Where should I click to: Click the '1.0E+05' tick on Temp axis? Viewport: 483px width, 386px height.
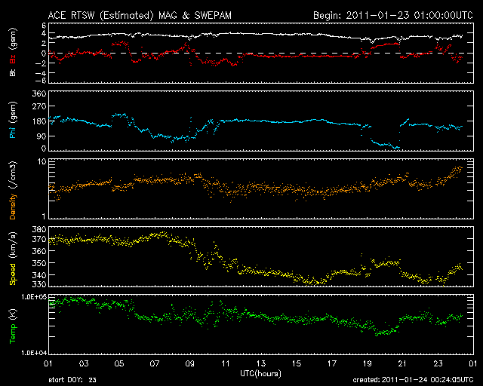point(34,297)
